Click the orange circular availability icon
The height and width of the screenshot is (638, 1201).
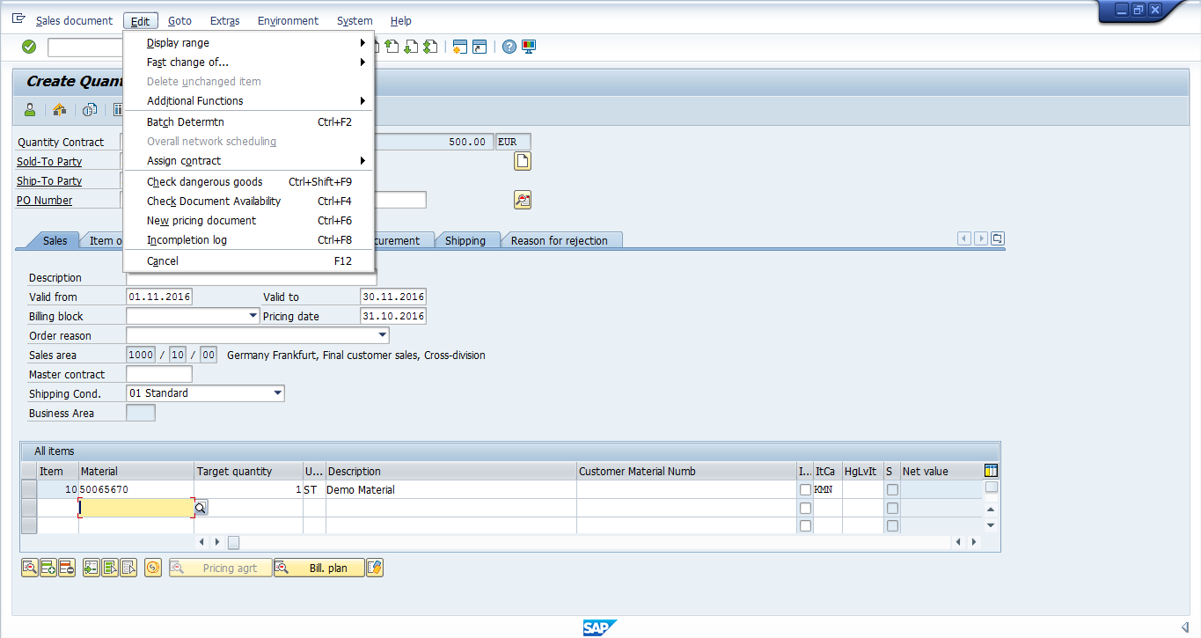click(153, 568)
